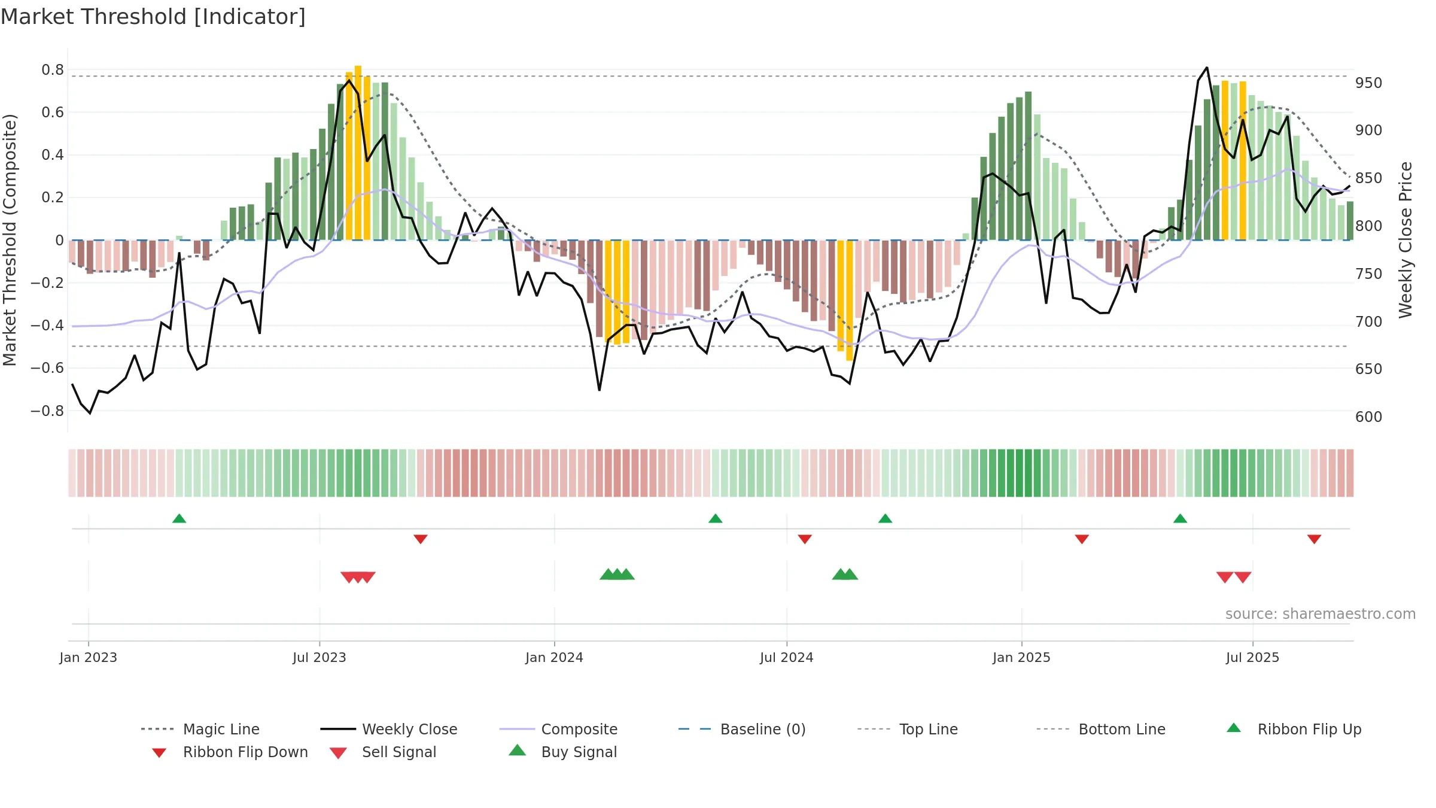Toggle the Magic Line legend entry
The width and height of the screenshot is (1436, 808).
200,729
